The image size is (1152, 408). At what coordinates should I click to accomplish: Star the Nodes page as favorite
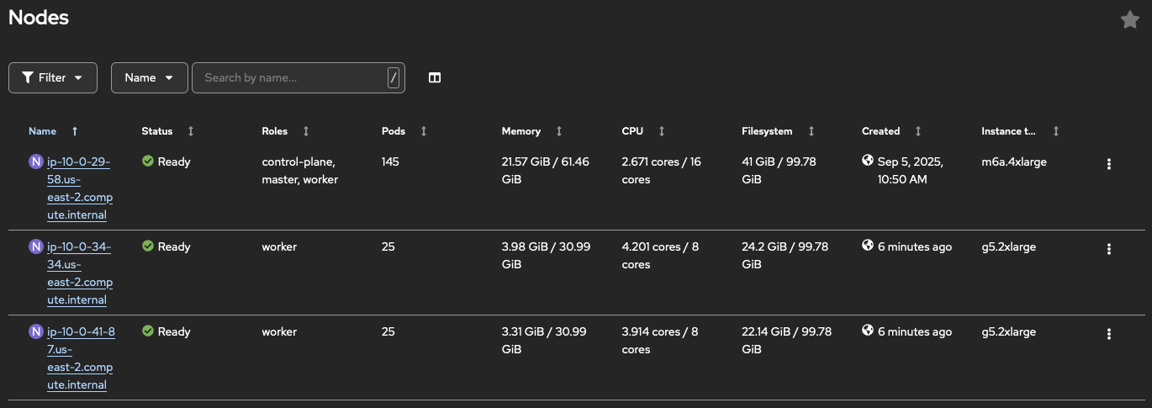[x=1129, y=20]
